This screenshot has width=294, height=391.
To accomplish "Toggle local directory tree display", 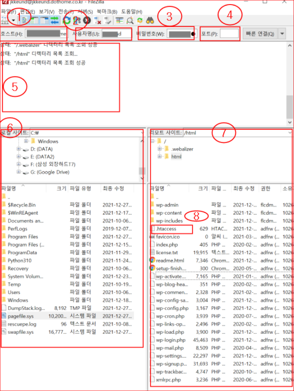I will click(34, 20).
